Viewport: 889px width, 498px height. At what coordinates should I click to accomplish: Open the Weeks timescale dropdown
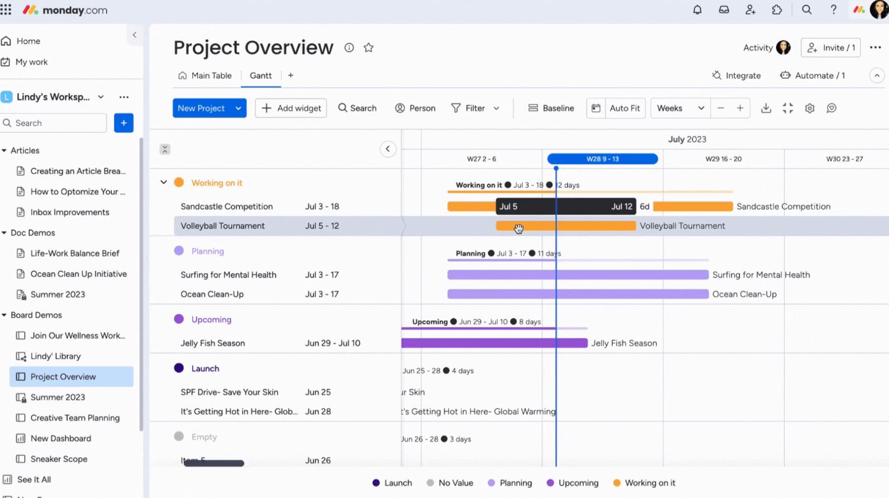tap(679, 108)
